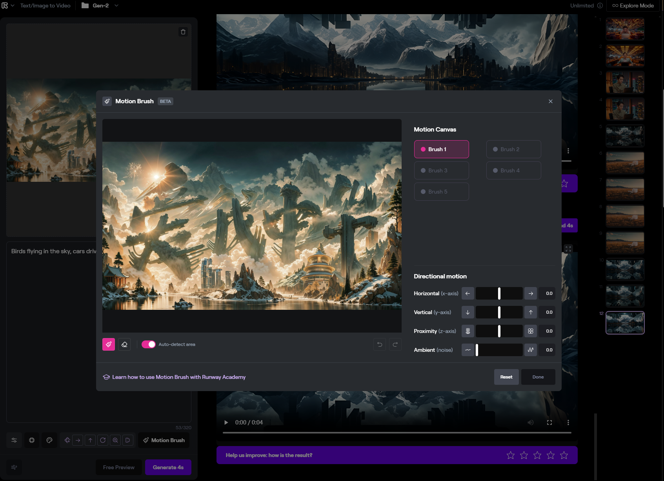
Task: Select the brush paint tool in Motion Brush
Action: [109, 344]
